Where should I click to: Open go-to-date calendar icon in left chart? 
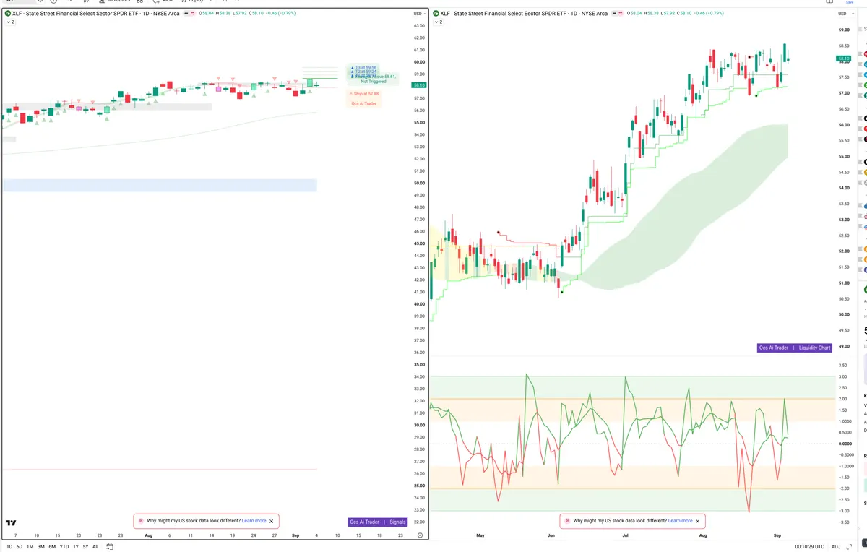(x=108, y=546)
